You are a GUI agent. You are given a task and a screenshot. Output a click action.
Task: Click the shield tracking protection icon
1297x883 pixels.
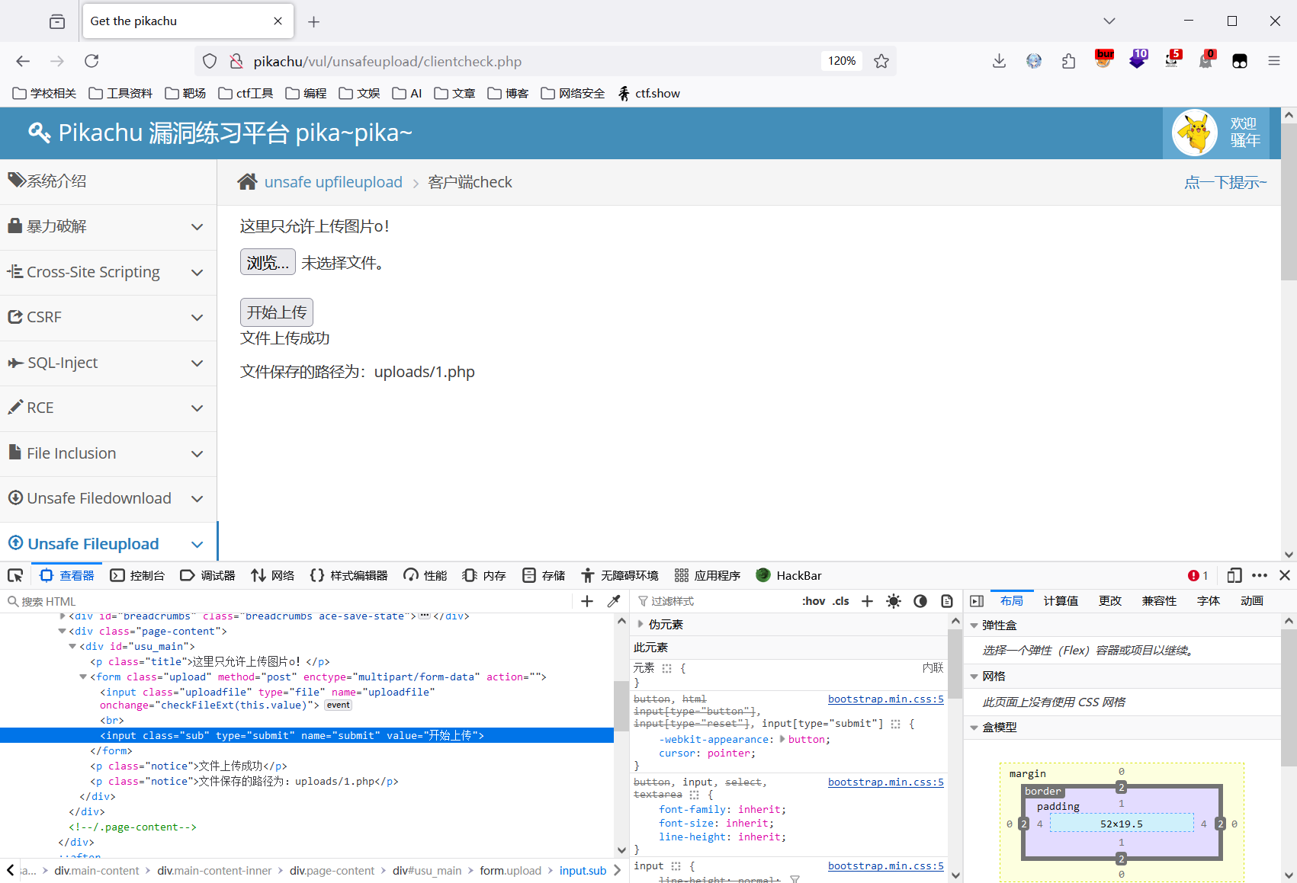coord(210,61)
